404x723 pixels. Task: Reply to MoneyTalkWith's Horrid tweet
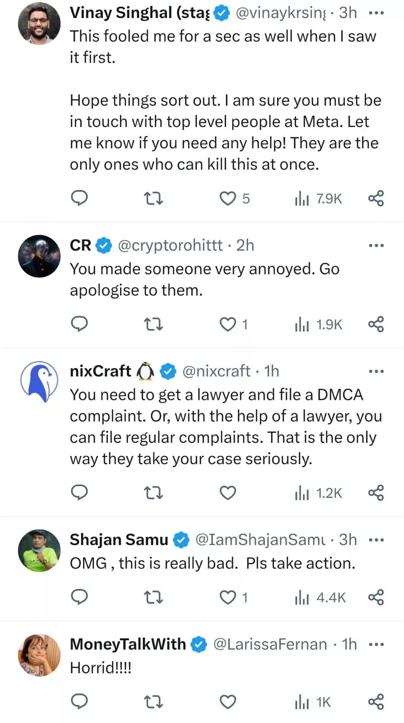pos(79,702)
